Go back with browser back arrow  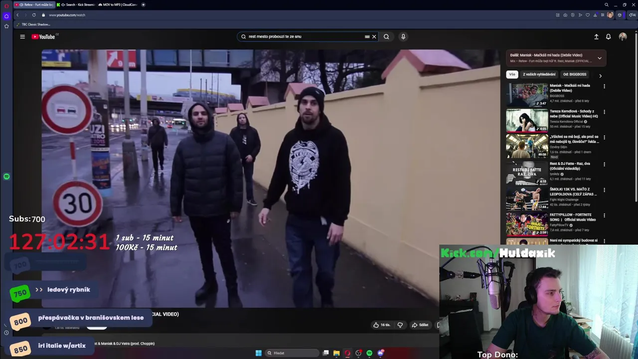click(17, 15)
